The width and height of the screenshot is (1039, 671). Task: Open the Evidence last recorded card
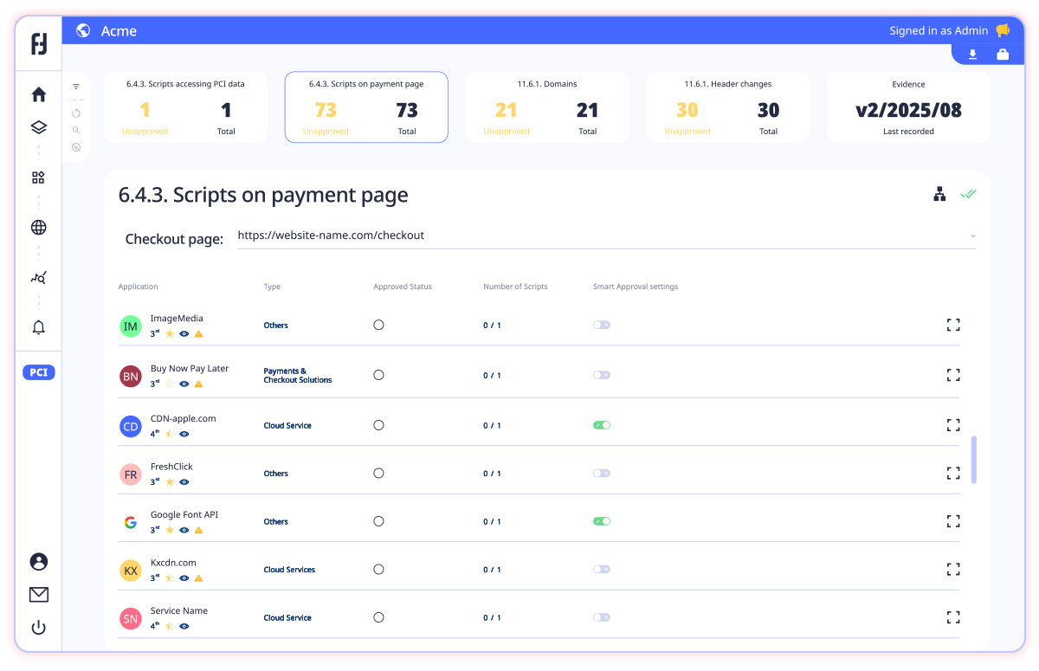[908, 107]
